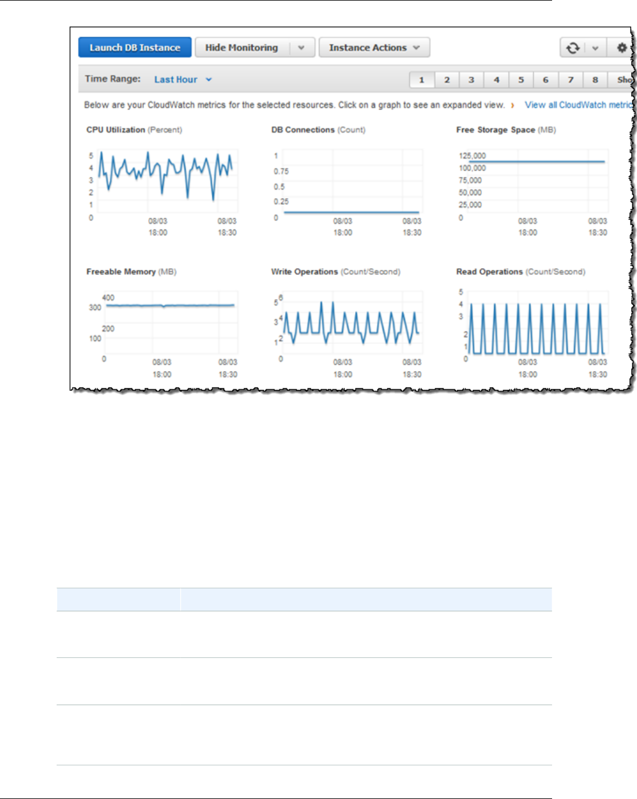Expand Hide Monitoring dropdown arrow
The width and height of the screenshot is (637, 799).
(301, 48)
